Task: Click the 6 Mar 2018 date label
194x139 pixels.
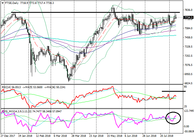Action: (x=61, y=136)
